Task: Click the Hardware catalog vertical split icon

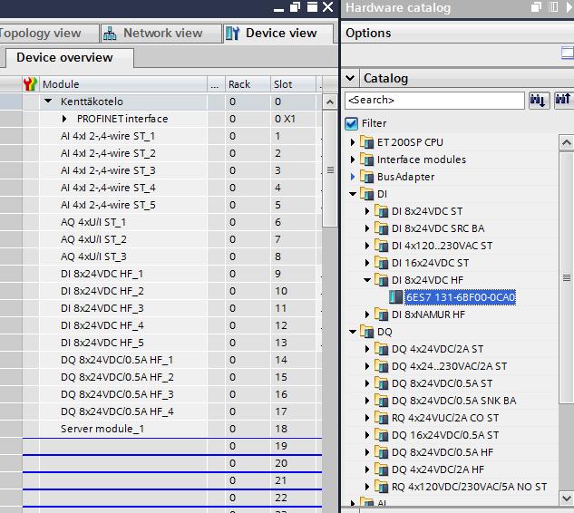Action: pyautogui.click(x=553, y=7)
